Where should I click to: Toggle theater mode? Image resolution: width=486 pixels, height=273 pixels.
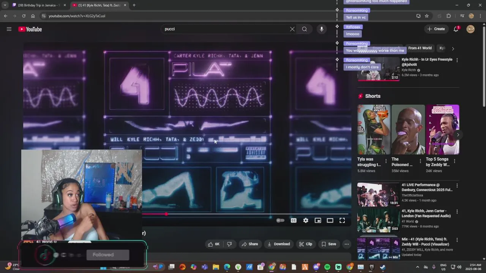click(x=330, y=220)
